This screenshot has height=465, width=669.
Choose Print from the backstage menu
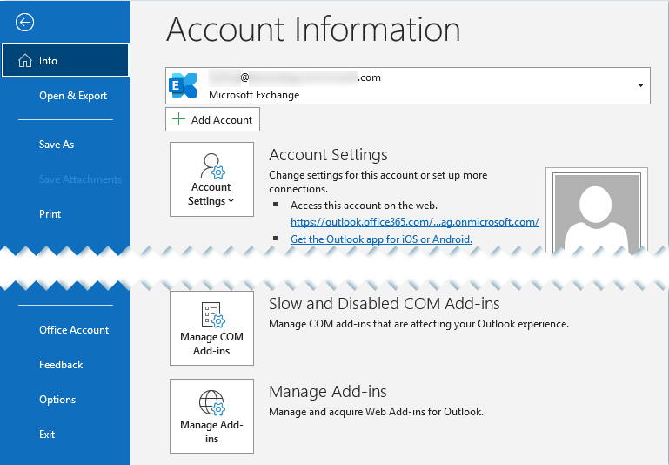pos(50,214)
